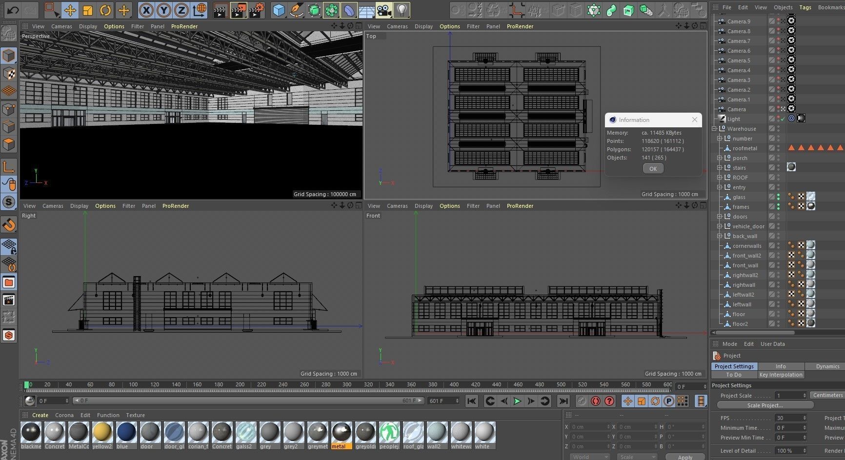Toggle the red Autokeying button
Screen dimensions: 845x460
click(x=595, y=401)
